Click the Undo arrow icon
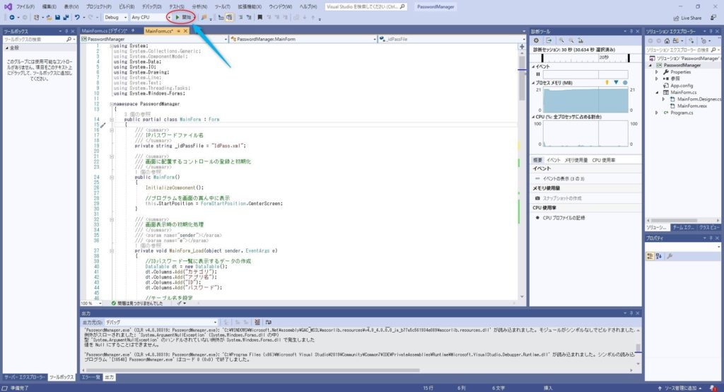724x392 pixels. click(x=76, y=16)
